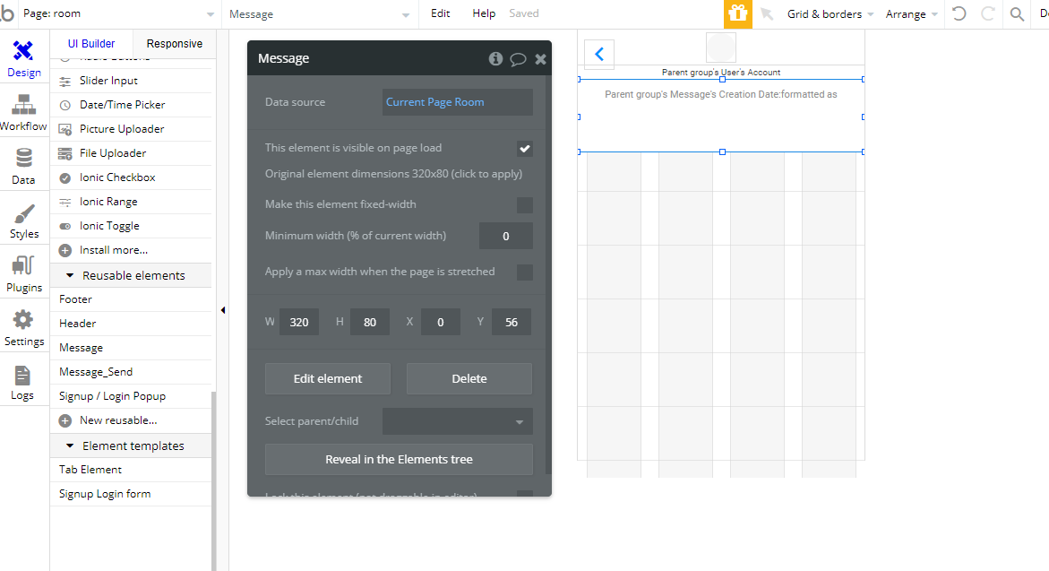
Task: Click the orange gift icon
Action: 738,14
